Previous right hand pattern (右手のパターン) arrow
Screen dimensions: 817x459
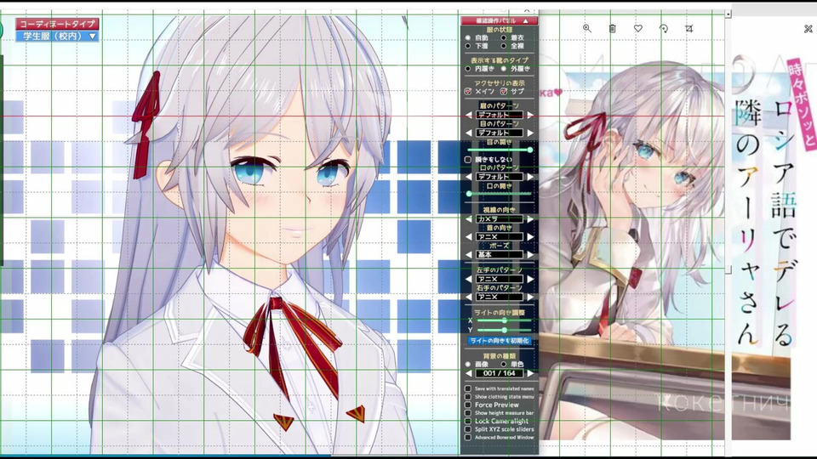click(x=468, y=297)
